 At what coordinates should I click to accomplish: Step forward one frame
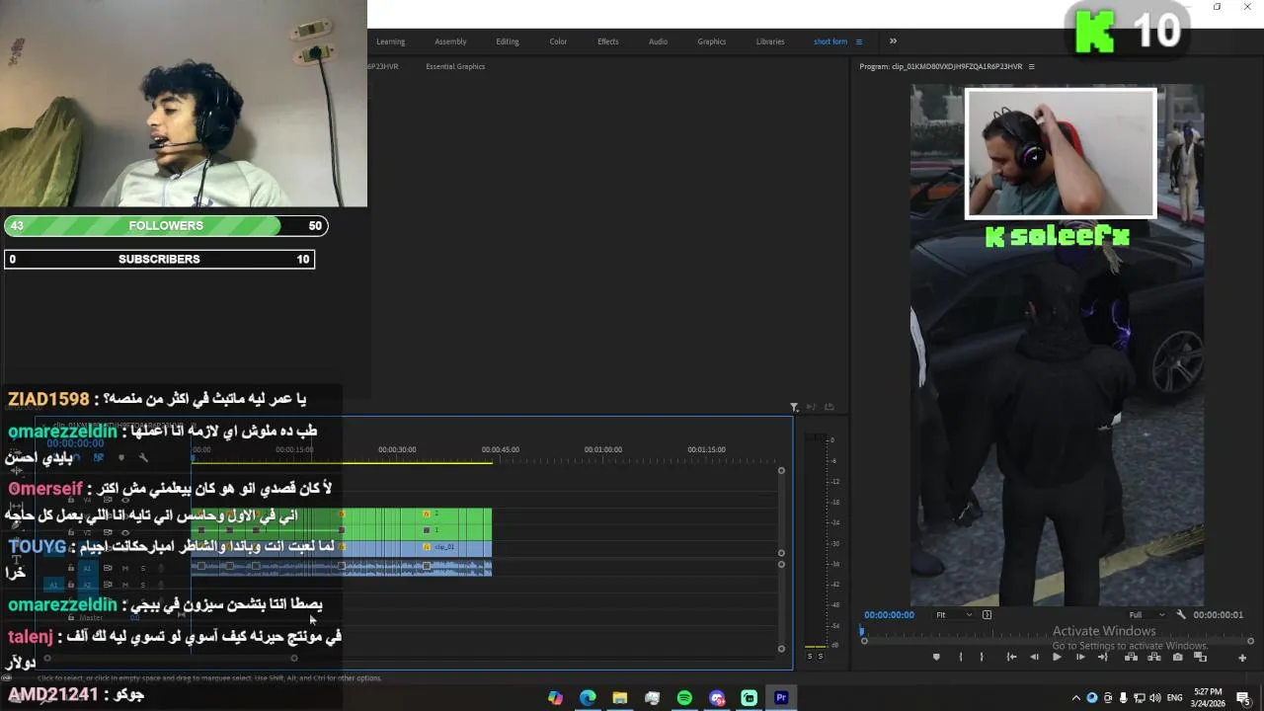point(1080,657)
